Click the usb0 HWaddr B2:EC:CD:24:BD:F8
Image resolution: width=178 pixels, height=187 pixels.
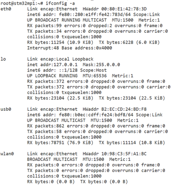pos(115,109)
